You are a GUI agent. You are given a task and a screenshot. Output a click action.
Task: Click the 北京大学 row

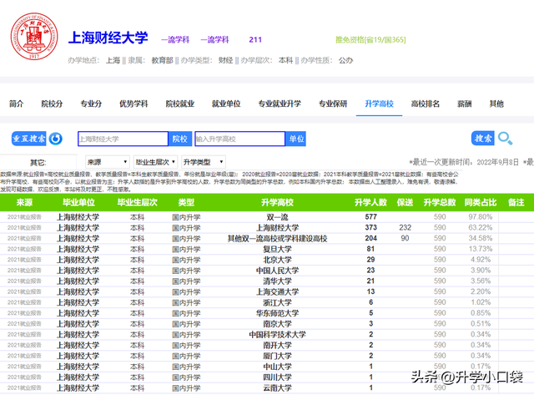267,260
